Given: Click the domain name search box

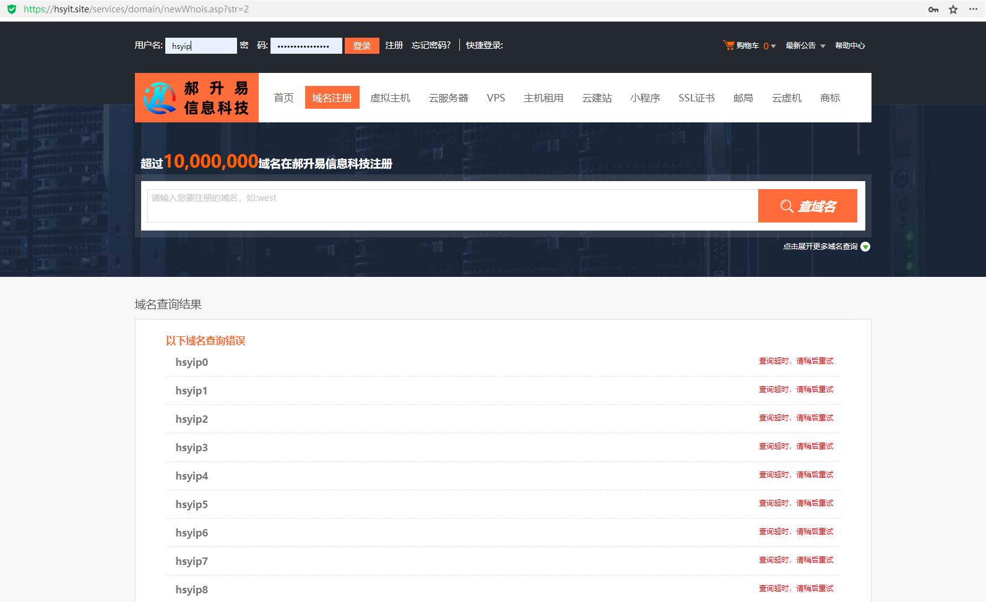Looking at the screenshot, I should pos(452,206).
